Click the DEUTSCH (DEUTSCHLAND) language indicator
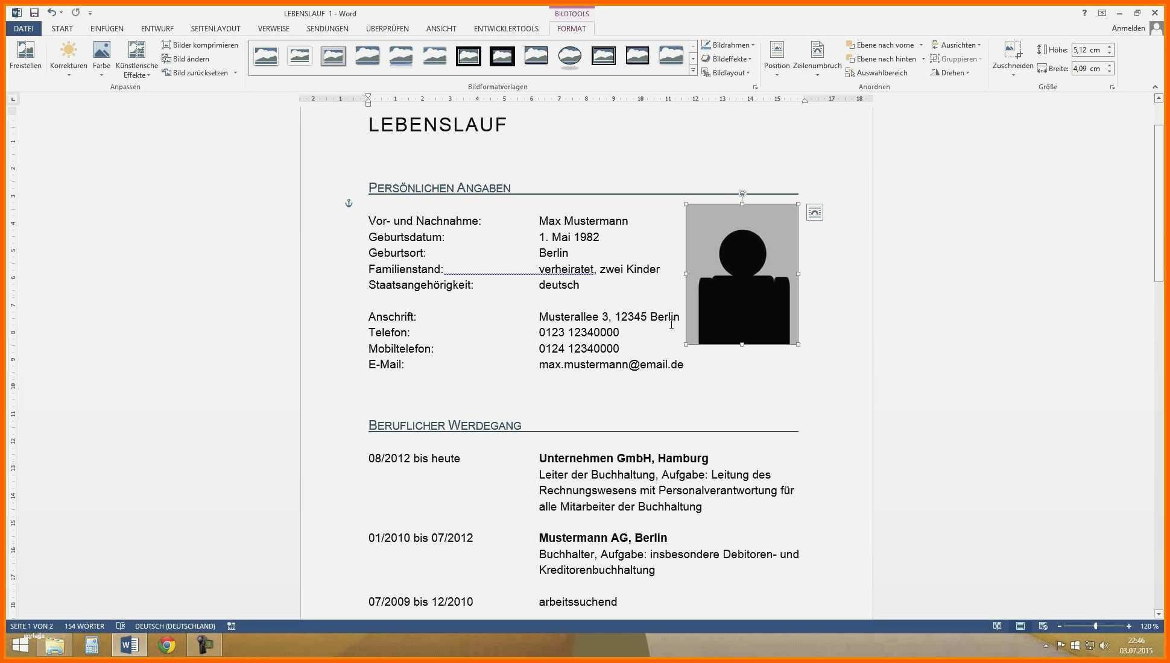 [175, 626]
